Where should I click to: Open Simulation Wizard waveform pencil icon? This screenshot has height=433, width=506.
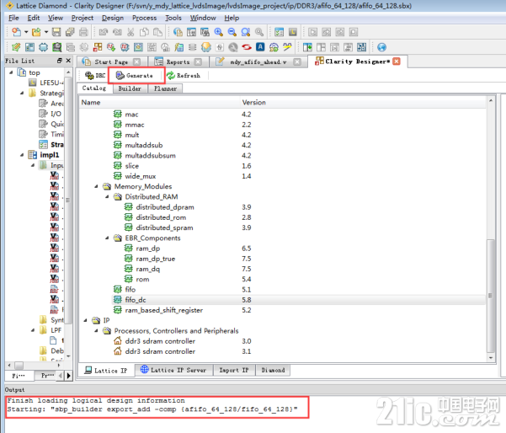287,47
